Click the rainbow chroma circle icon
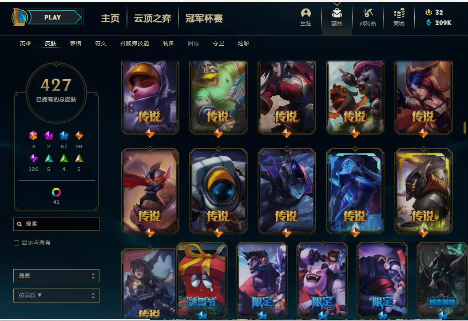The image size is (468, 321). point(56,192)
